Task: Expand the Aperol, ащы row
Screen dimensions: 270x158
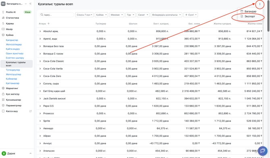Action: [40, 39]
